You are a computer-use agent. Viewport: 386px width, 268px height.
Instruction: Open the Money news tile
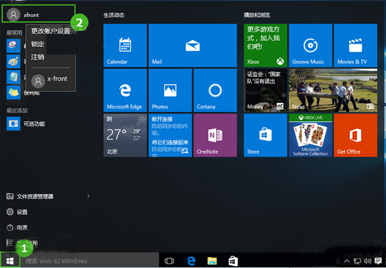265,90
